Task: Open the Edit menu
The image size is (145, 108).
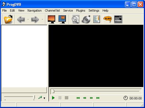Action: click(12, 10)
